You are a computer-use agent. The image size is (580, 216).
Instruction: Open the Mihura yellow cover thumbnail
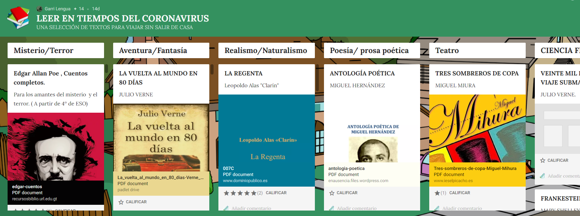tap(477, 128)
